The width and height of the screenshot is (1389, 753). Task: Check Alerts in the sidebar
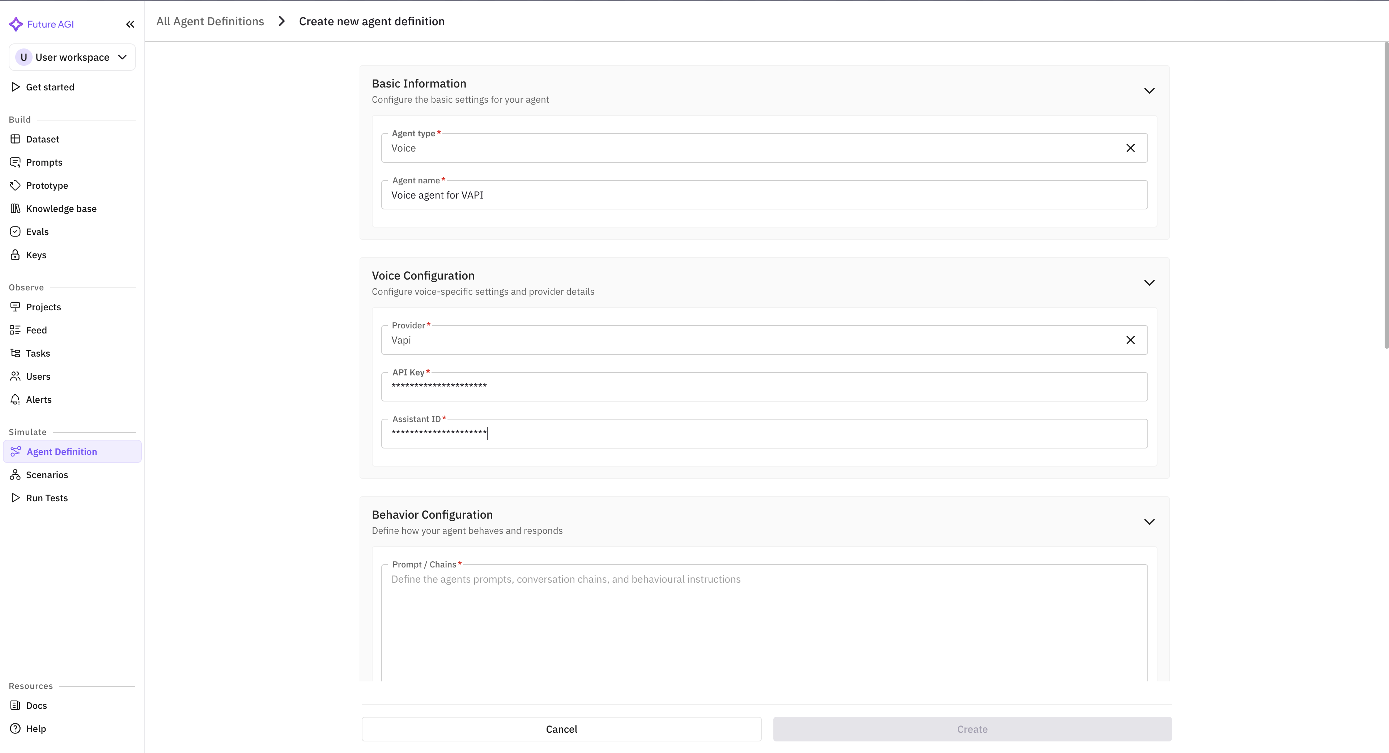[39, 399]
